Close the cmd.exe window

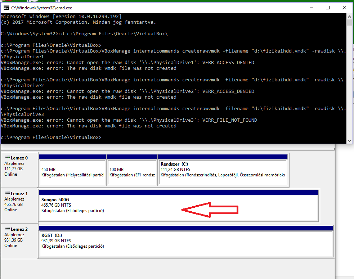(344, 8)
